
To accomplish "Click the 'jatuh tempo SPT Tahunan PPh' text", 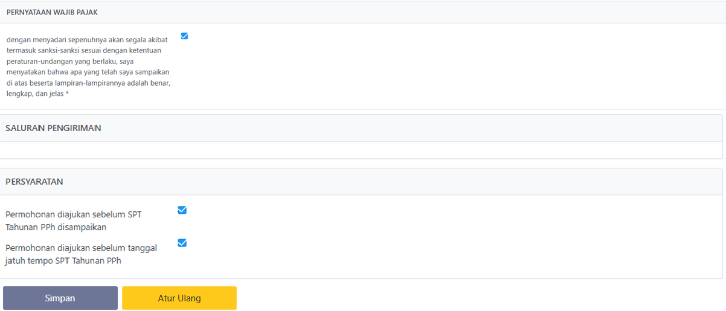I will (x=63, y=261).
